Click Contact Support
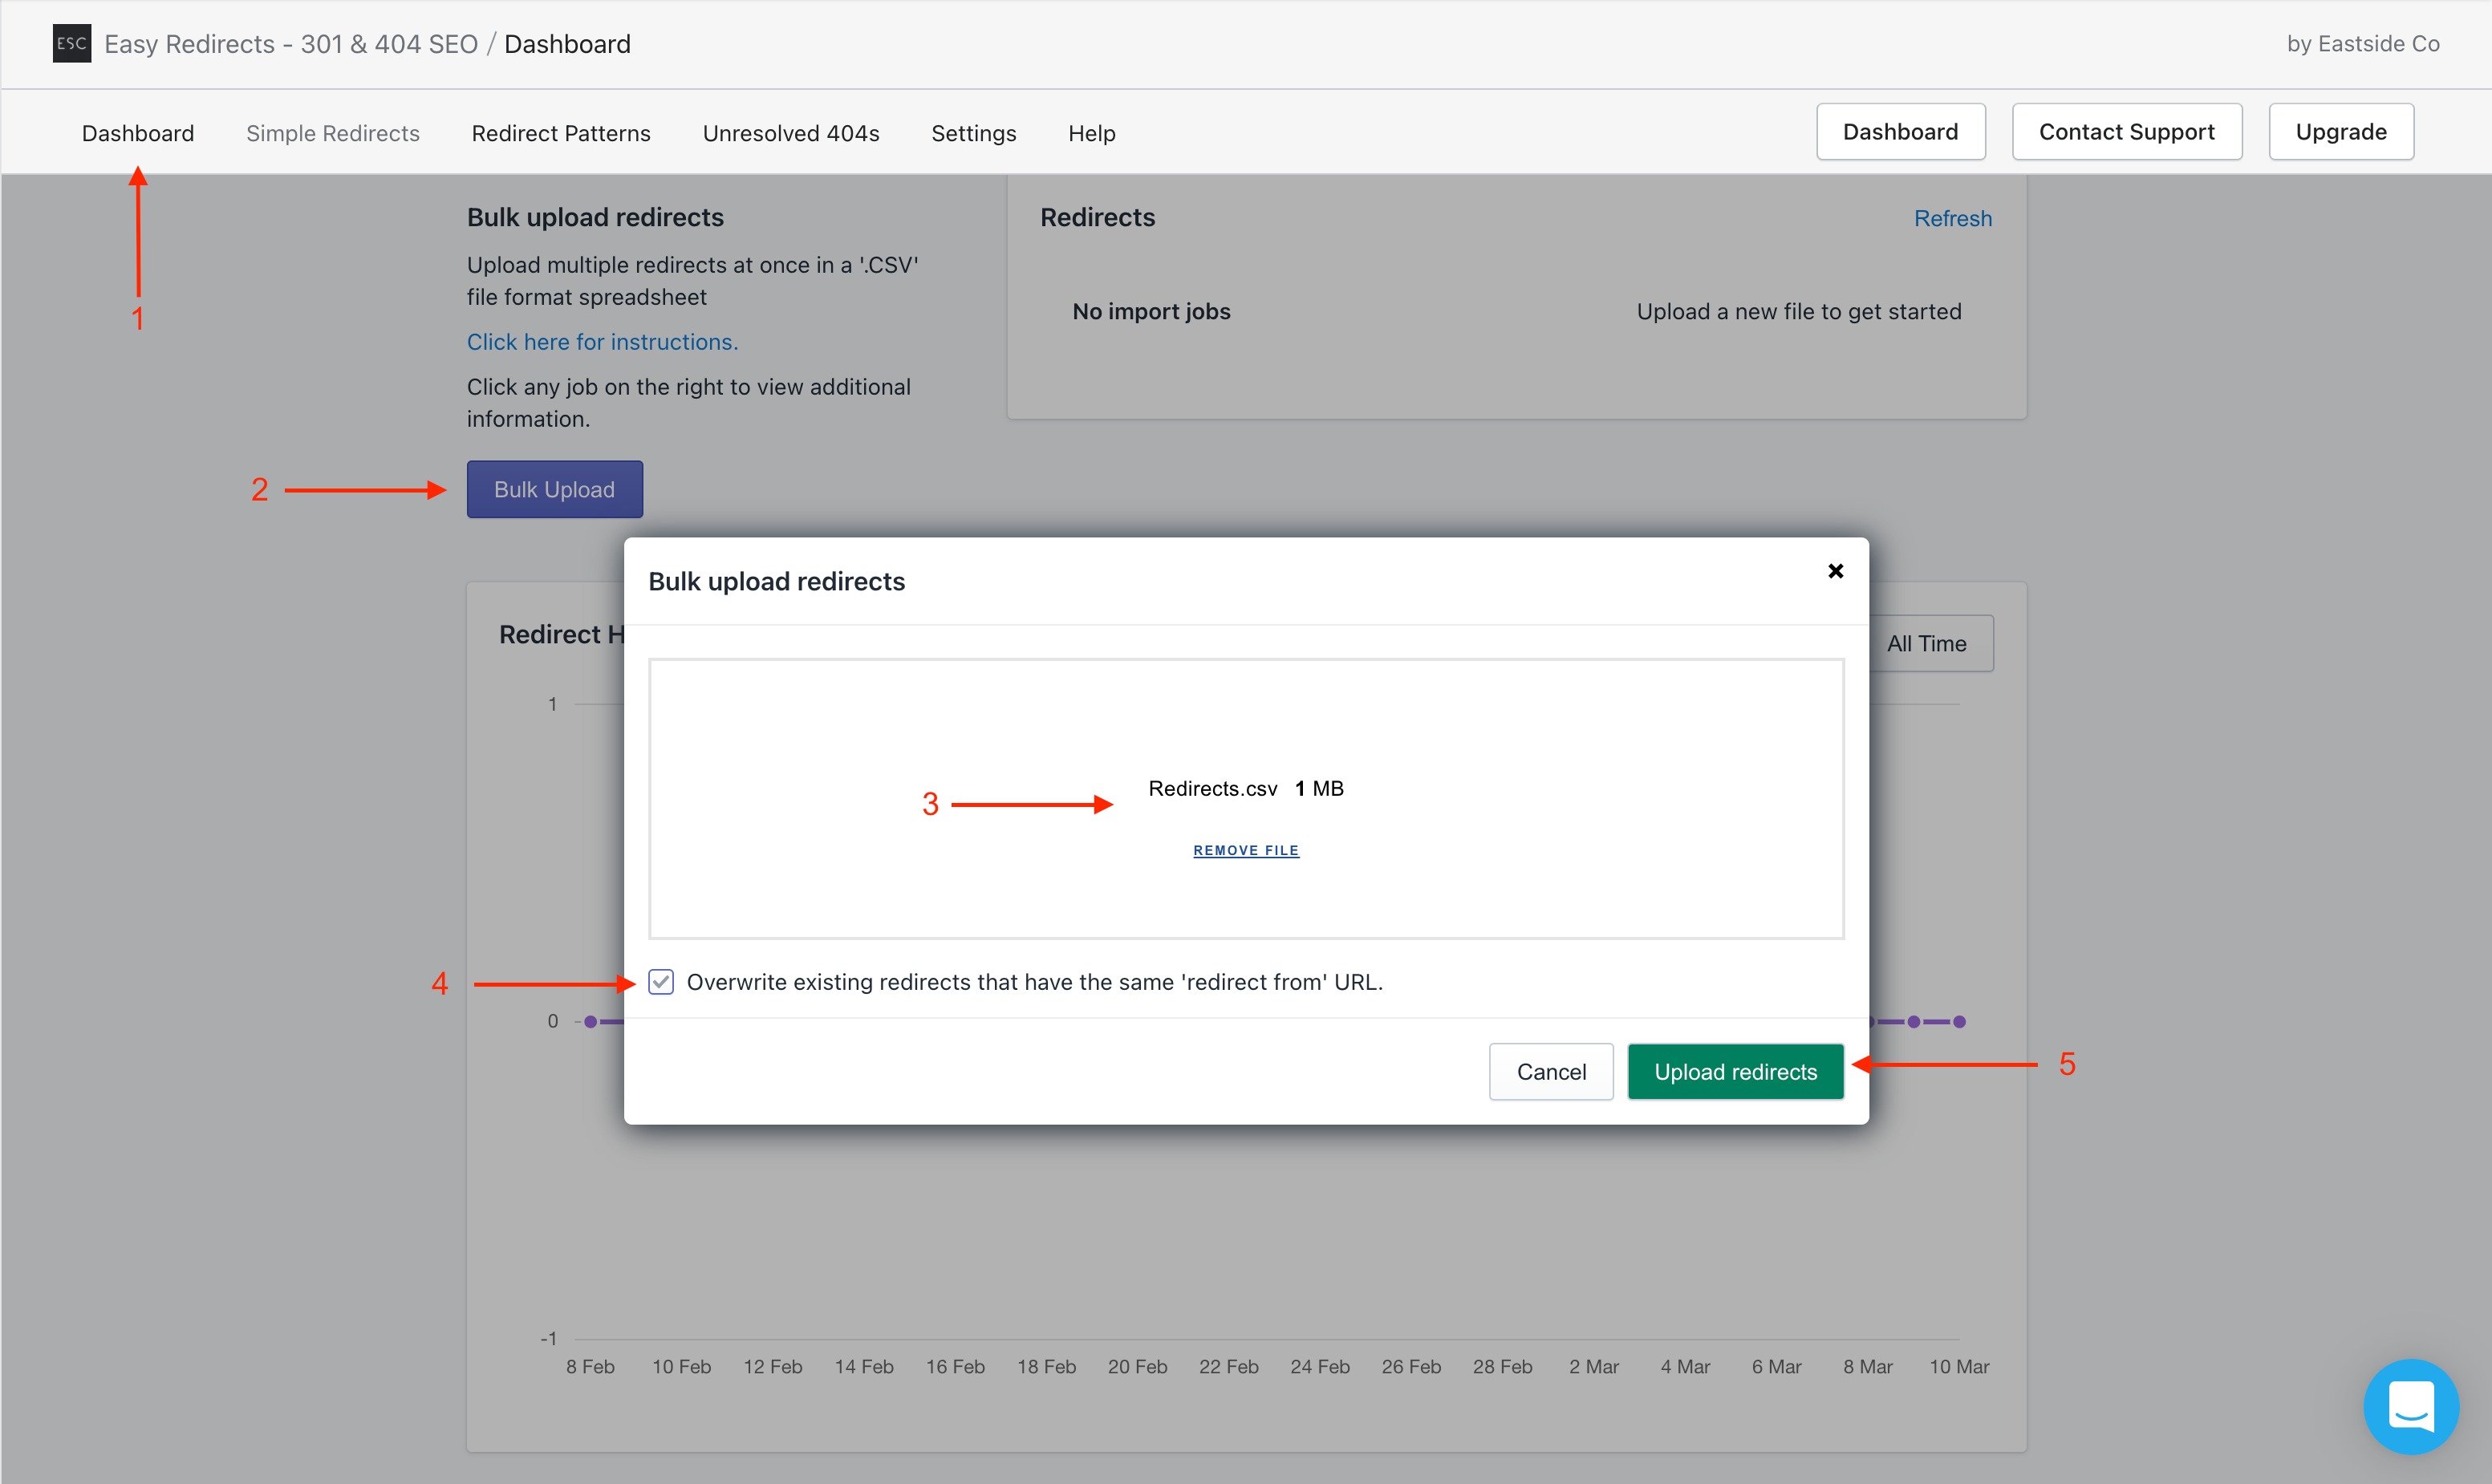2492x1484 pixels. [x=2127, y=131]
